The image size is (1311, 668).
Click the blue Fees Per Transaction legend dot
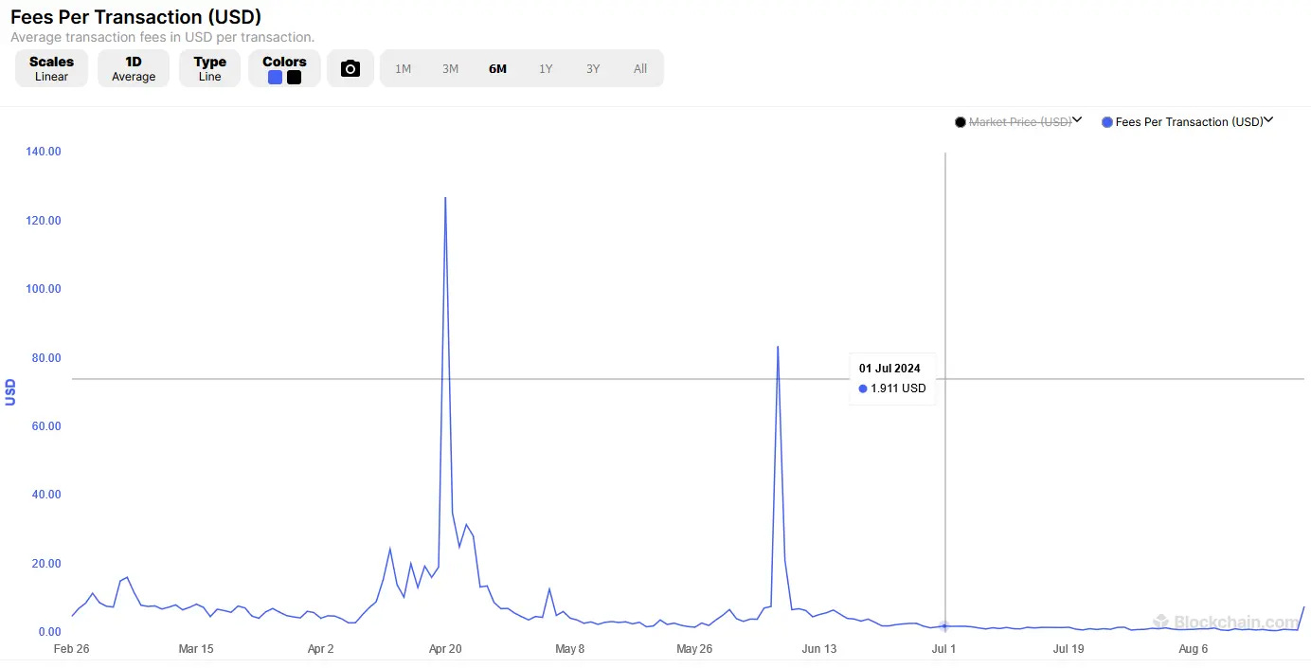[x=1107, y=122]
